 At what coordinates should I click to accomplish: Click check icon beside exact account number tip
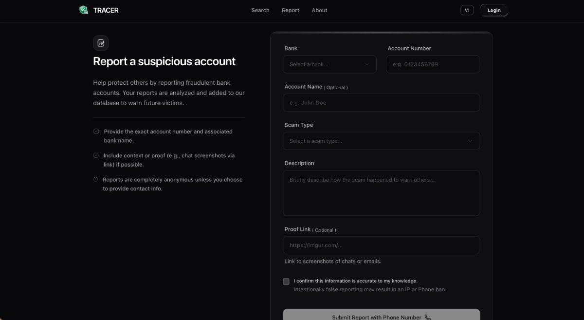[96, 132]
